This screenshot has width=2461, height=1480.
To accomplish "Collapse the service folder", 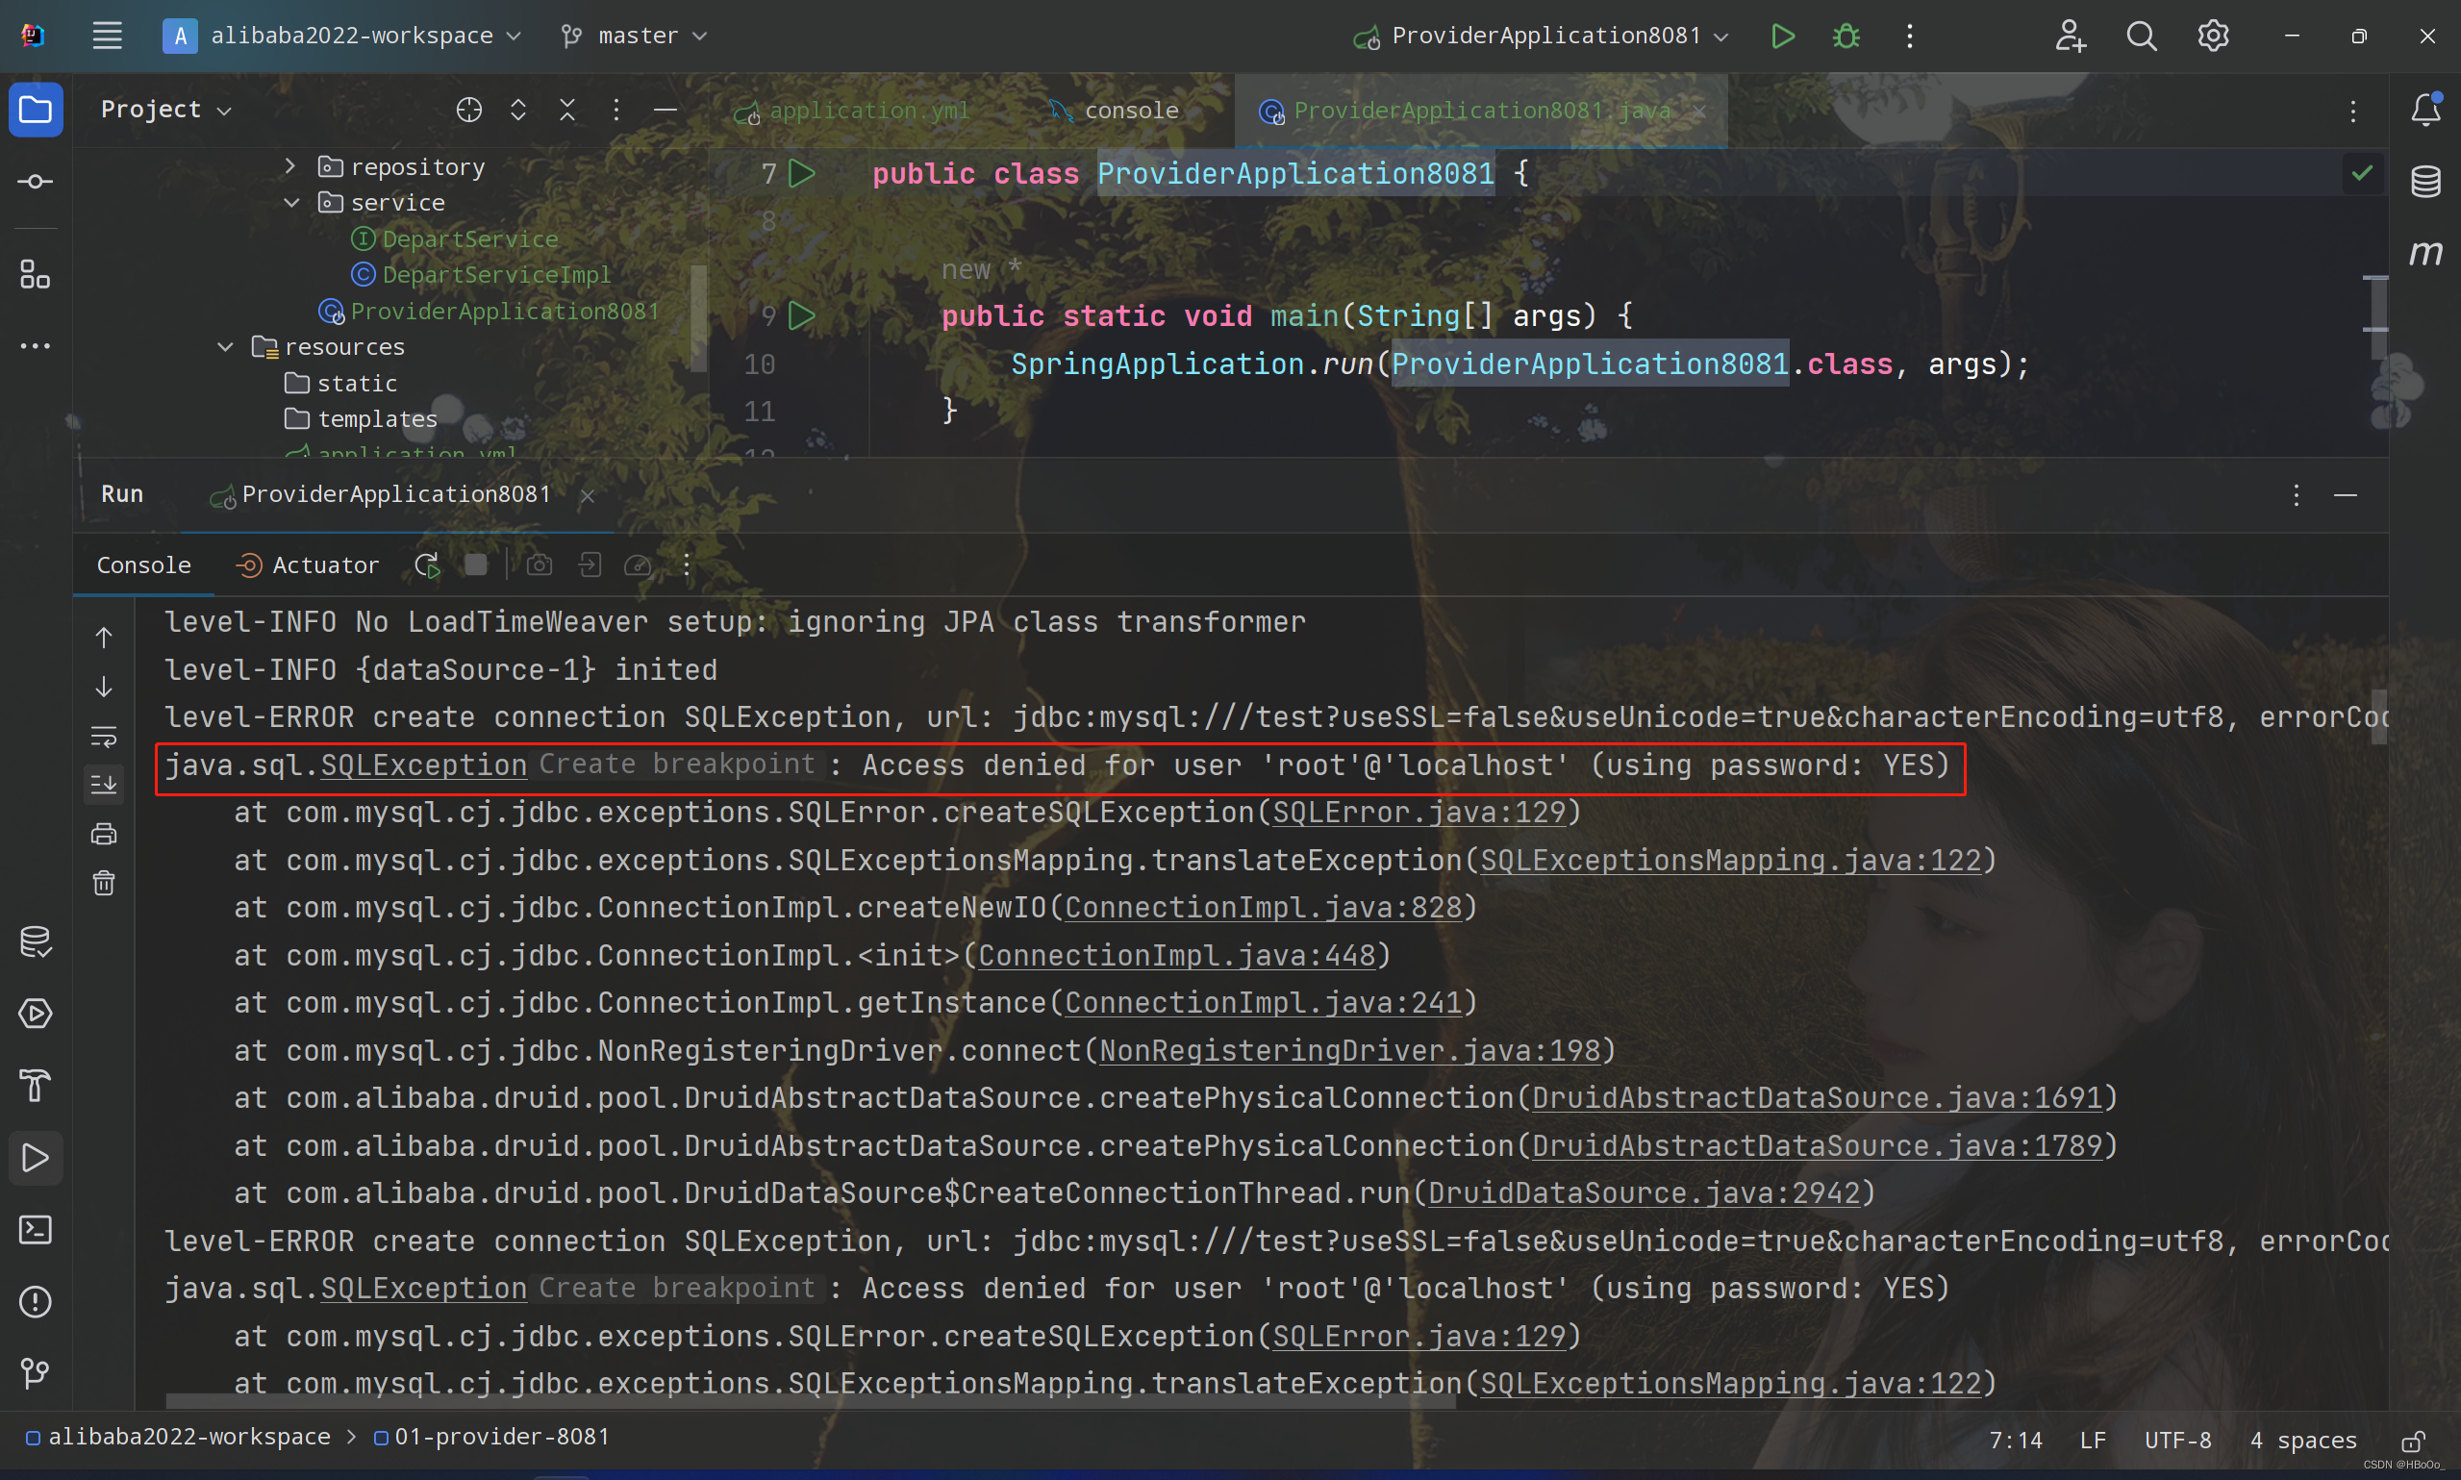I will click(x=292, y=203).
